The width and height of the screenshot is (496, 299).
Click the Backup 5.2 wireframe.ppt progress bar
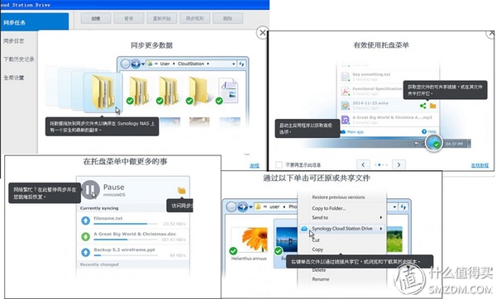pos(126,255)
